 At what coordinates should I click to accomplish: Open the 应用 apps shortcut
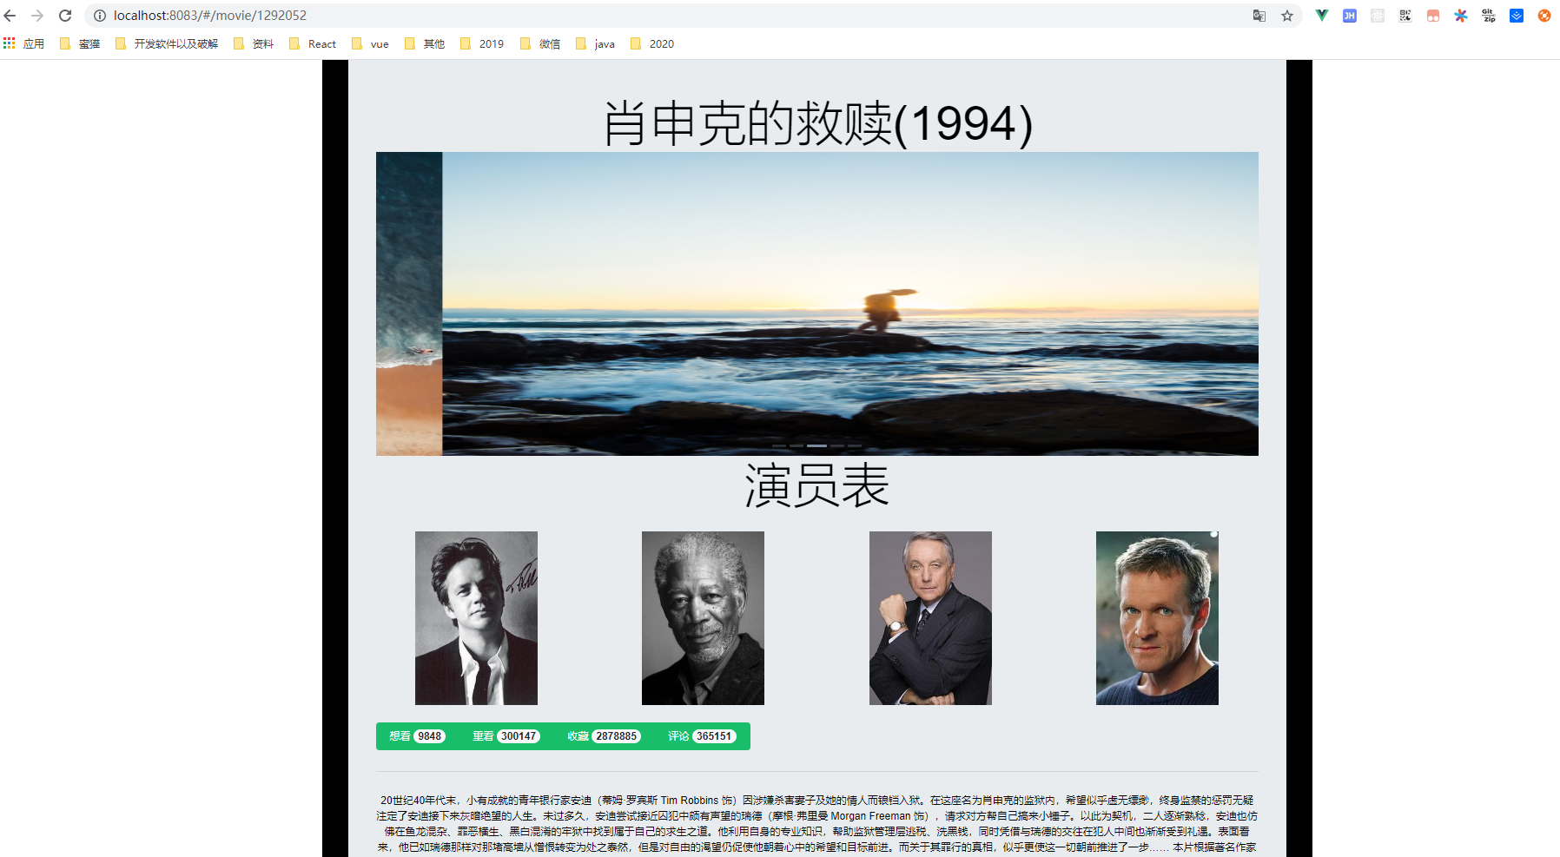click(x=24, y=43)
